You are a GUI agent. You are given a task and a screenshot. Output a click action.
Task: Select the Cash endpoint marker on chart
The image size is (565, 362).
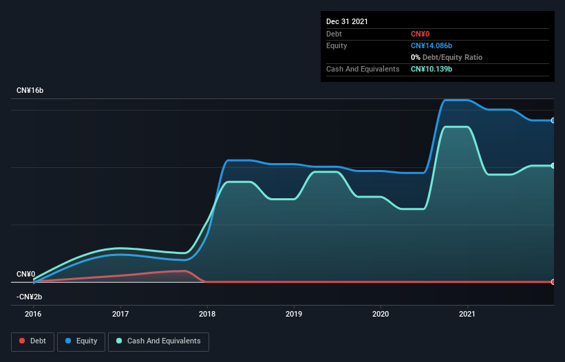[553, 166]
